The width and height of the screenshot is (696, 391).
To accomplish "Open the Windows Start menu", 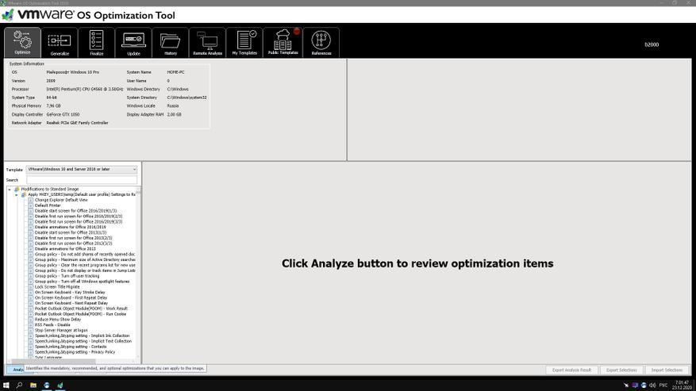I will [6, 385].
